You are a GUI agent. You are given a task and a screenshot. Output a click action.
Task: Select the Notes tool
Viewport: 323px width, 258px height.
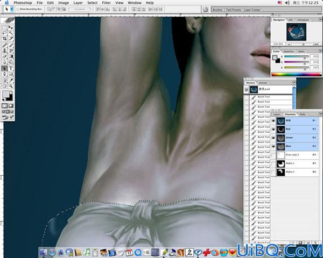pyautogui.click(x=4, y=81)
